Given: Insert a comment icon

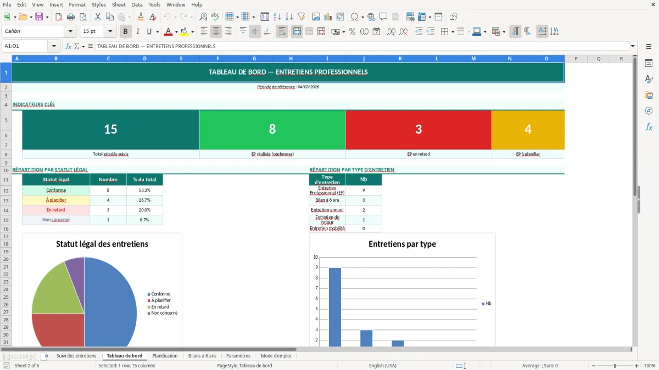Looking at the screenshot, I should tap(383, 17).
